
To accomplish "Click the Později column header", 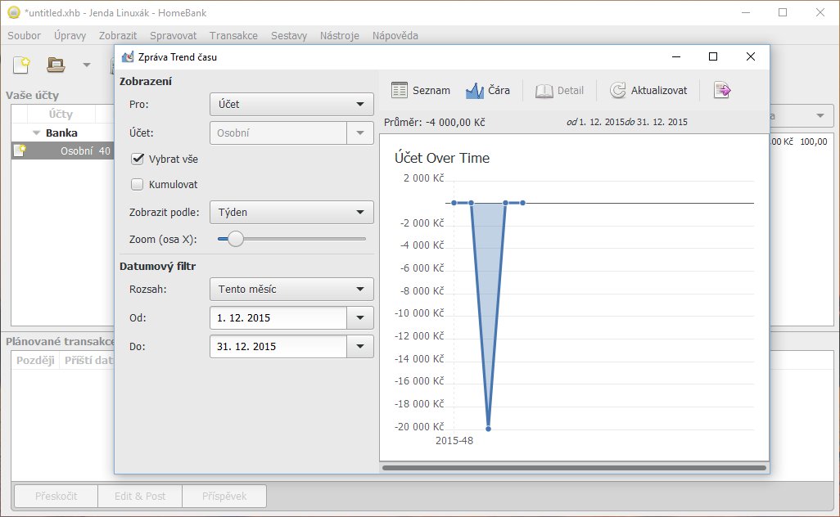I will 35,360.
